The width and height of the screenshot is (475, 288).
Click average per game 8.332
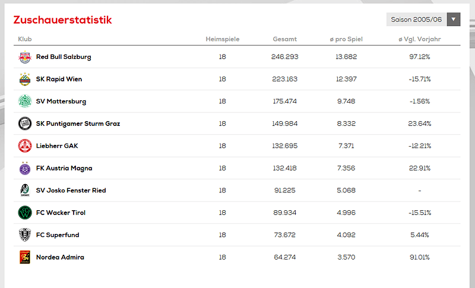346,124
